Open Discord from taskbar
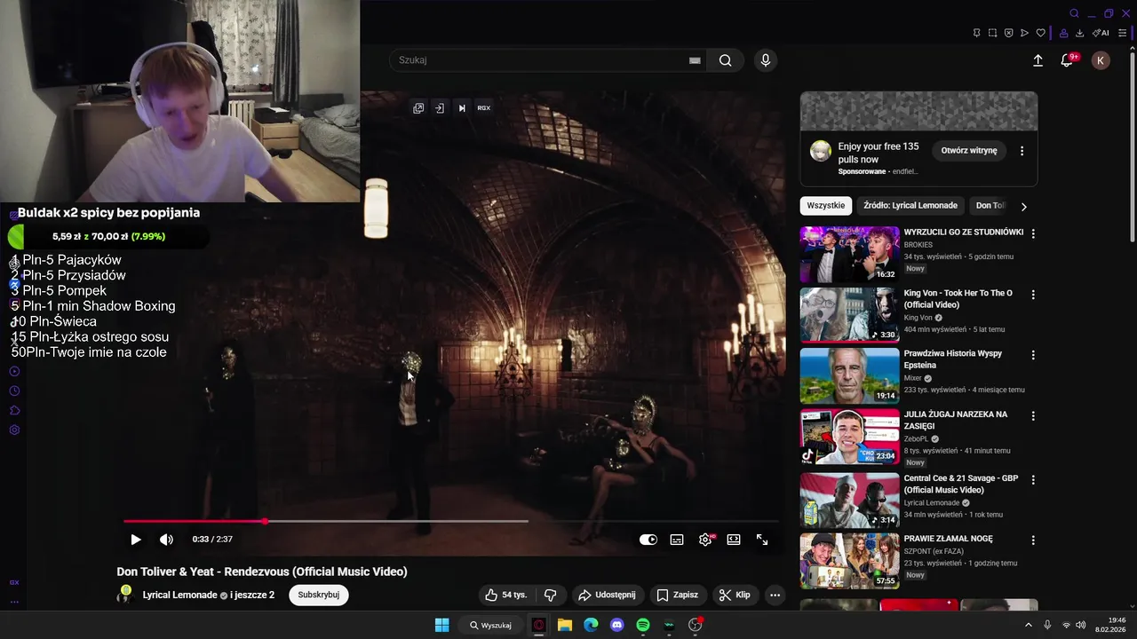Image resolution: width=1137 pixels, height=639 pixels. [617, 625]
